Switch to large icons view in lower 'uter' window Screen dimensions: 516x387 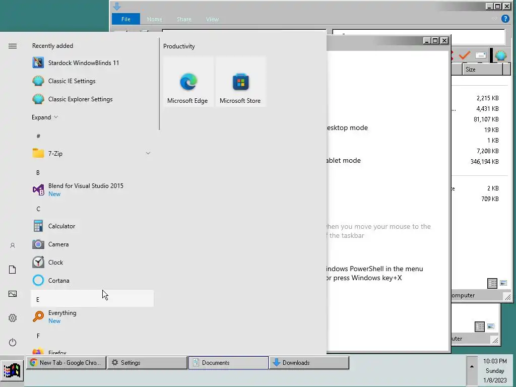491,327
